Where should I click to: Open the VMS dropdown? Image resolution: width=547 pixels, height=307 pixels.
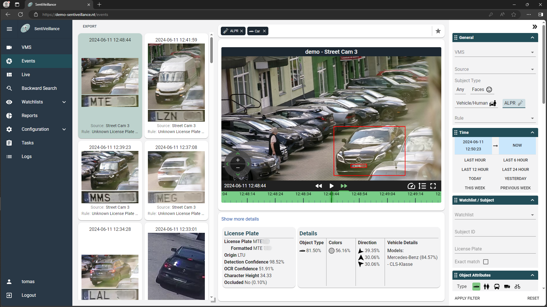[495, 52]
